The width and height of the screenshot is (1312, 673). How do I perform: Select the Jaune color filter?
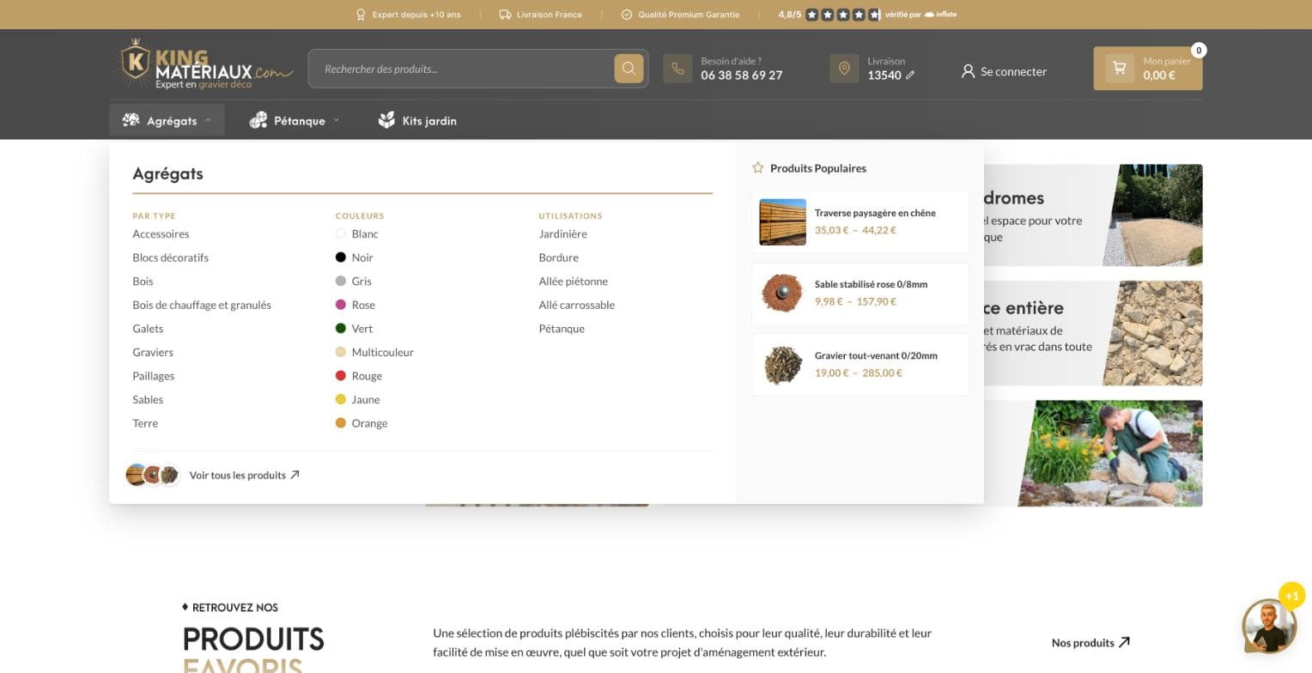(x=357, y=399)
